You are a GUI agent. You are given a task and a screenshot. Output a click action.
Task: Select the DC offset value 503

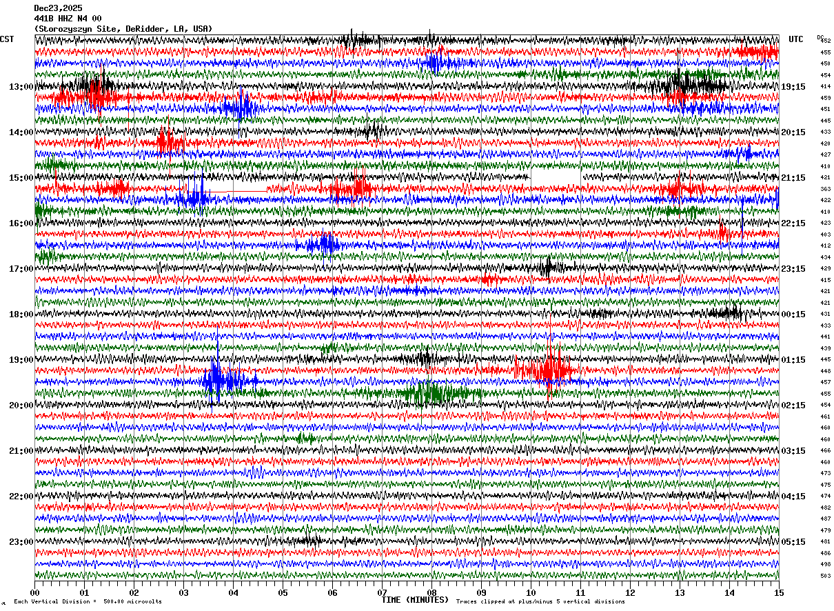(x=825, y=576)
